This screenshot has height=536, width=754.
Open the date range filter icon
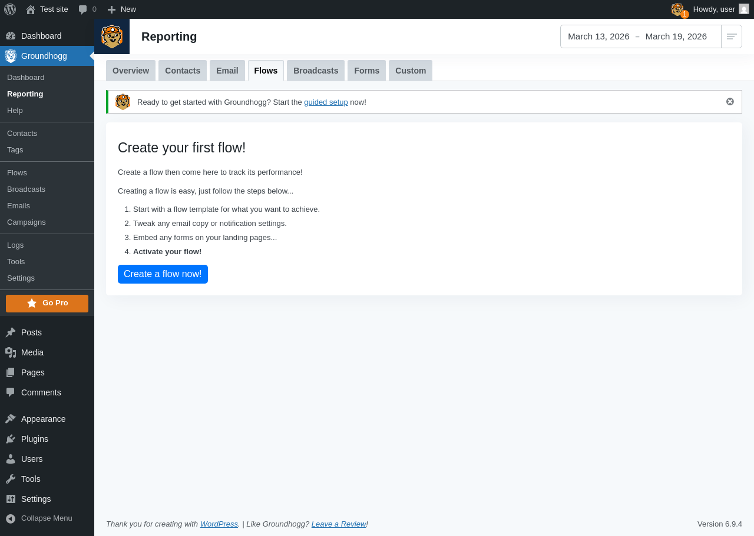tap(732, 36)
